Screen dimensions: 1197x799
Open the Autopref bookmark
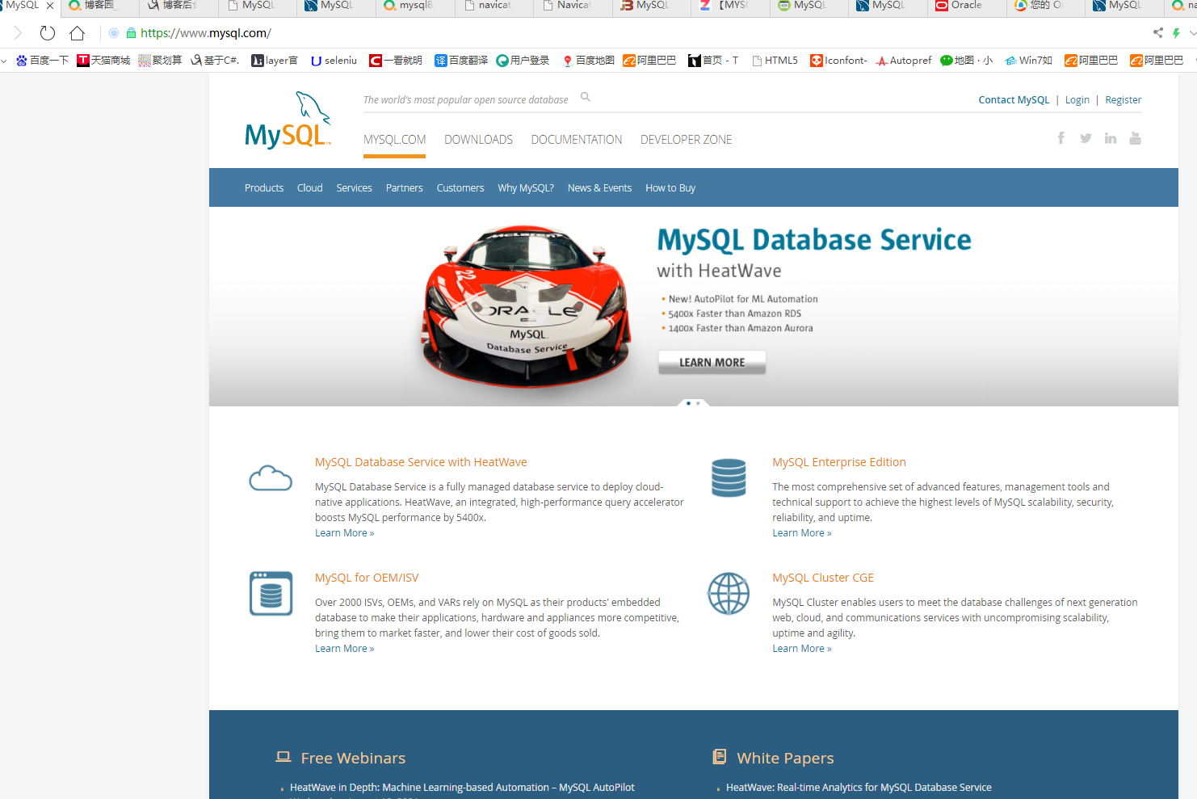click(x=904, y=61)
